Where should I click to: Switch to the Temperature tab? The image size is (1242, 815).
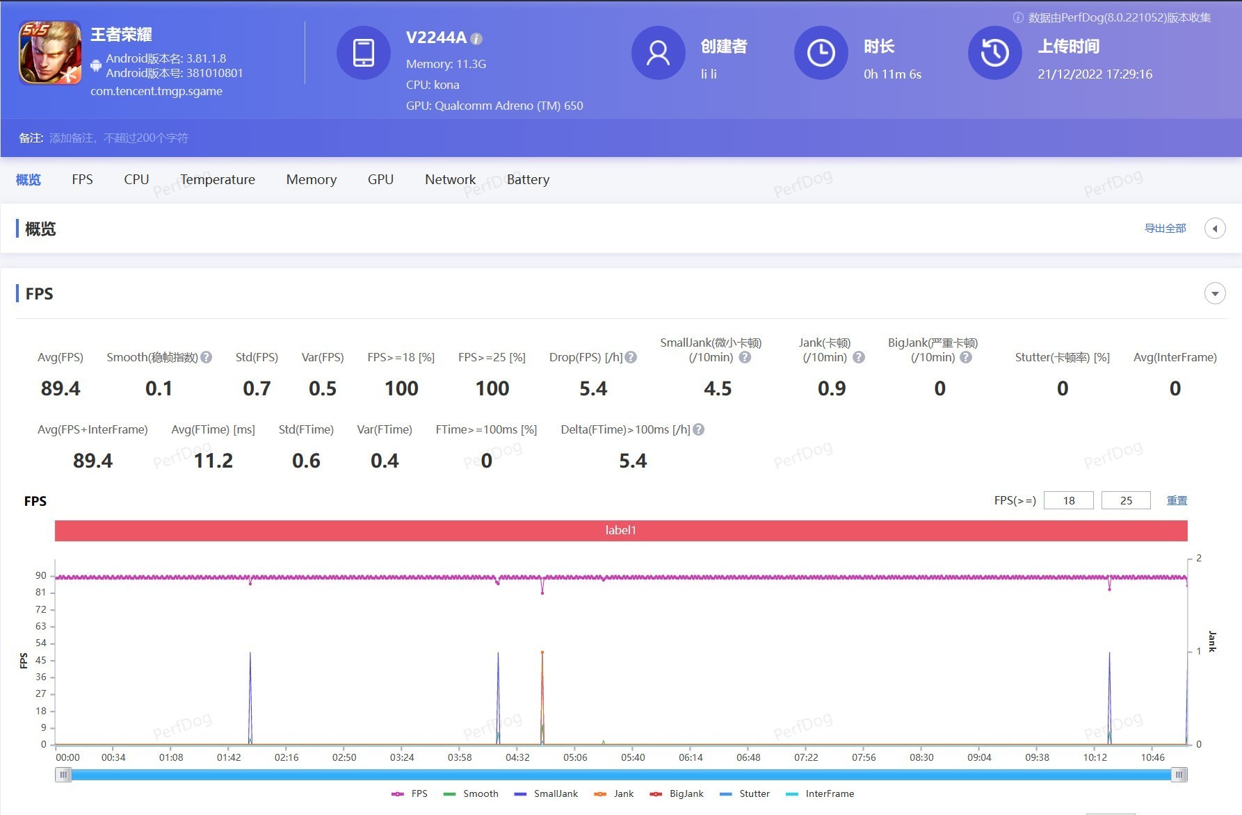coord(218,179)
